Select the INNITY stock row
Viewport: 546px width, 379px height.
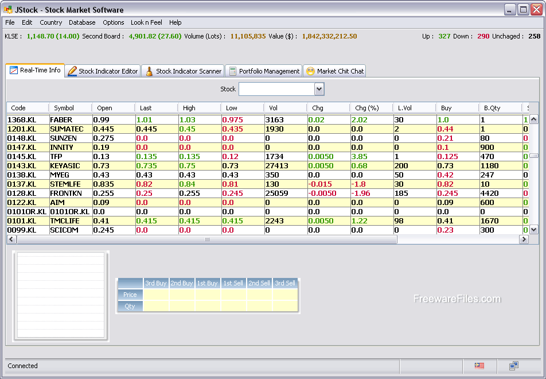(x=267, y=147)
